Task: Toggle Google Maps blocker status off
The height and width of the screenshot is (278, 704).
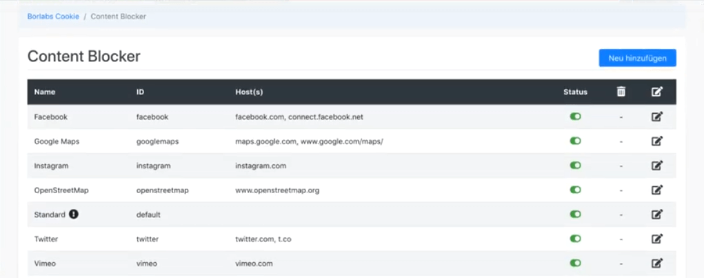Action: click(x=575, y=141)
